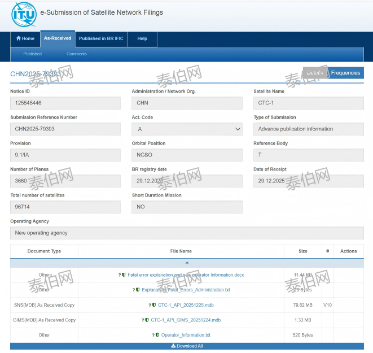The height and width of the screenshot is (353, 373).
Task: Open the Comments submenu link
Action: tap(77, 54)
